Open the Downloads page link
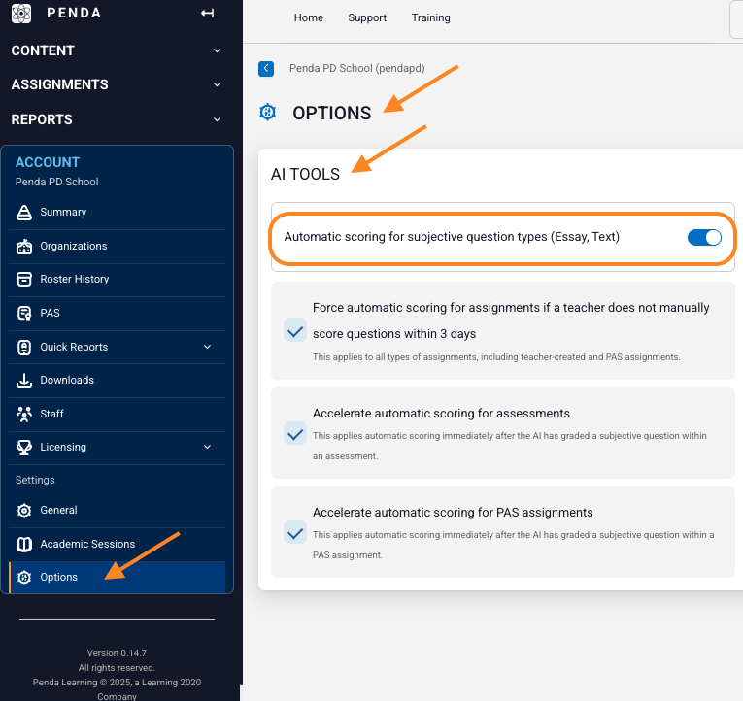The height and width of the screenshot is (701, 743). tap(67, 381)
